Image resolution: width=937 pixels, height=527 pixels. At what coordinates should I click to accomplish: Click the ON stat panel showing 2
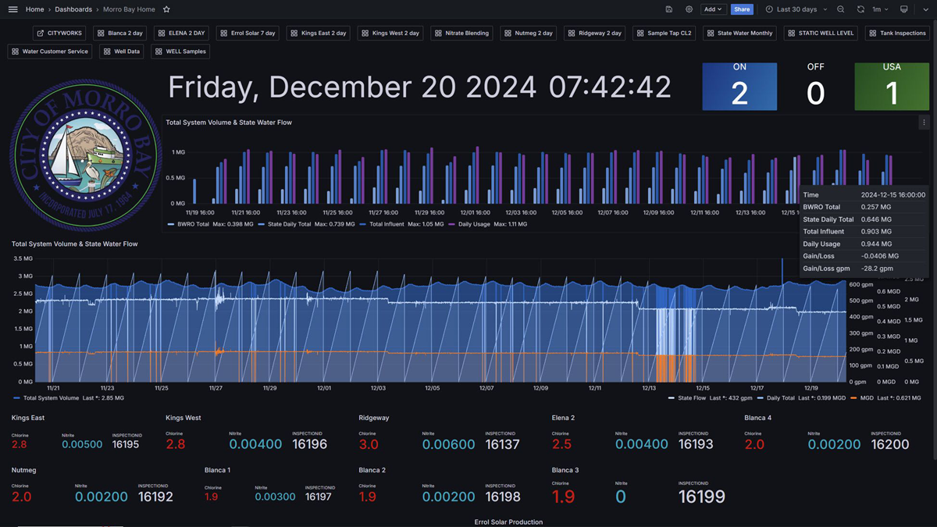click(739, 86)
